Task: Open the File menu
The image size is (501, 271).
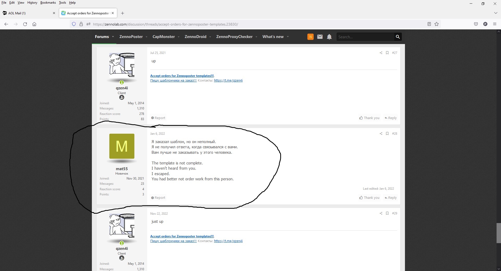Action: [4, 3]
